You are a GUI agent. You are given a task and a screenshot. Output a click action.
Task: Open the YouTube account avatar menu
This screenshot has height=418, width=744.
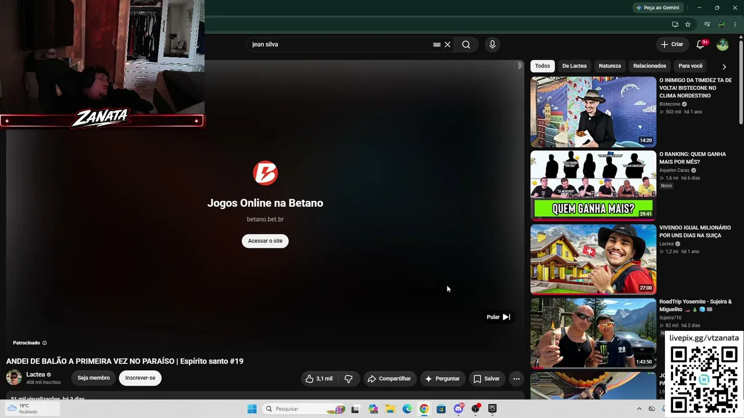point(722,45)
